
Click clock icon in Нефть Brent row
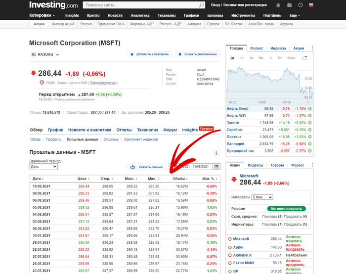pyautogui.click(x=310, y=109)
